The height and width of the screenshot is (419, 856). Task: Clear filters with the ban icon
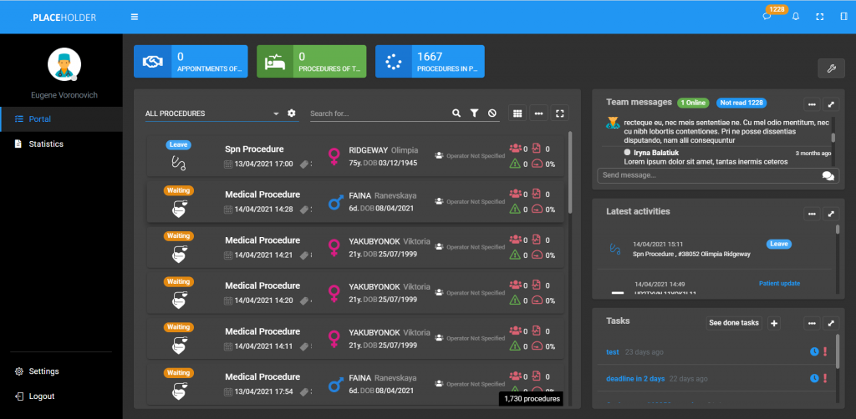click(492, 114)
